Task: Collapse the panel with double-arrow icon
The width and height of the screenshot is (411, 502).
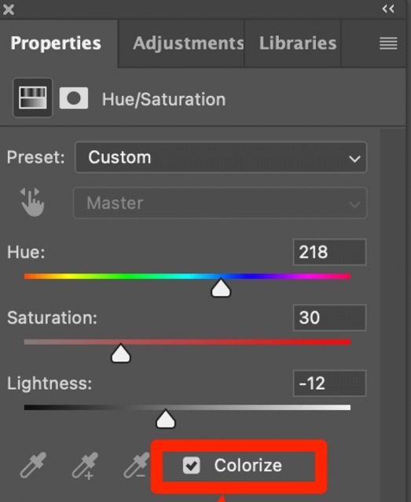Action: pos(388,9)
